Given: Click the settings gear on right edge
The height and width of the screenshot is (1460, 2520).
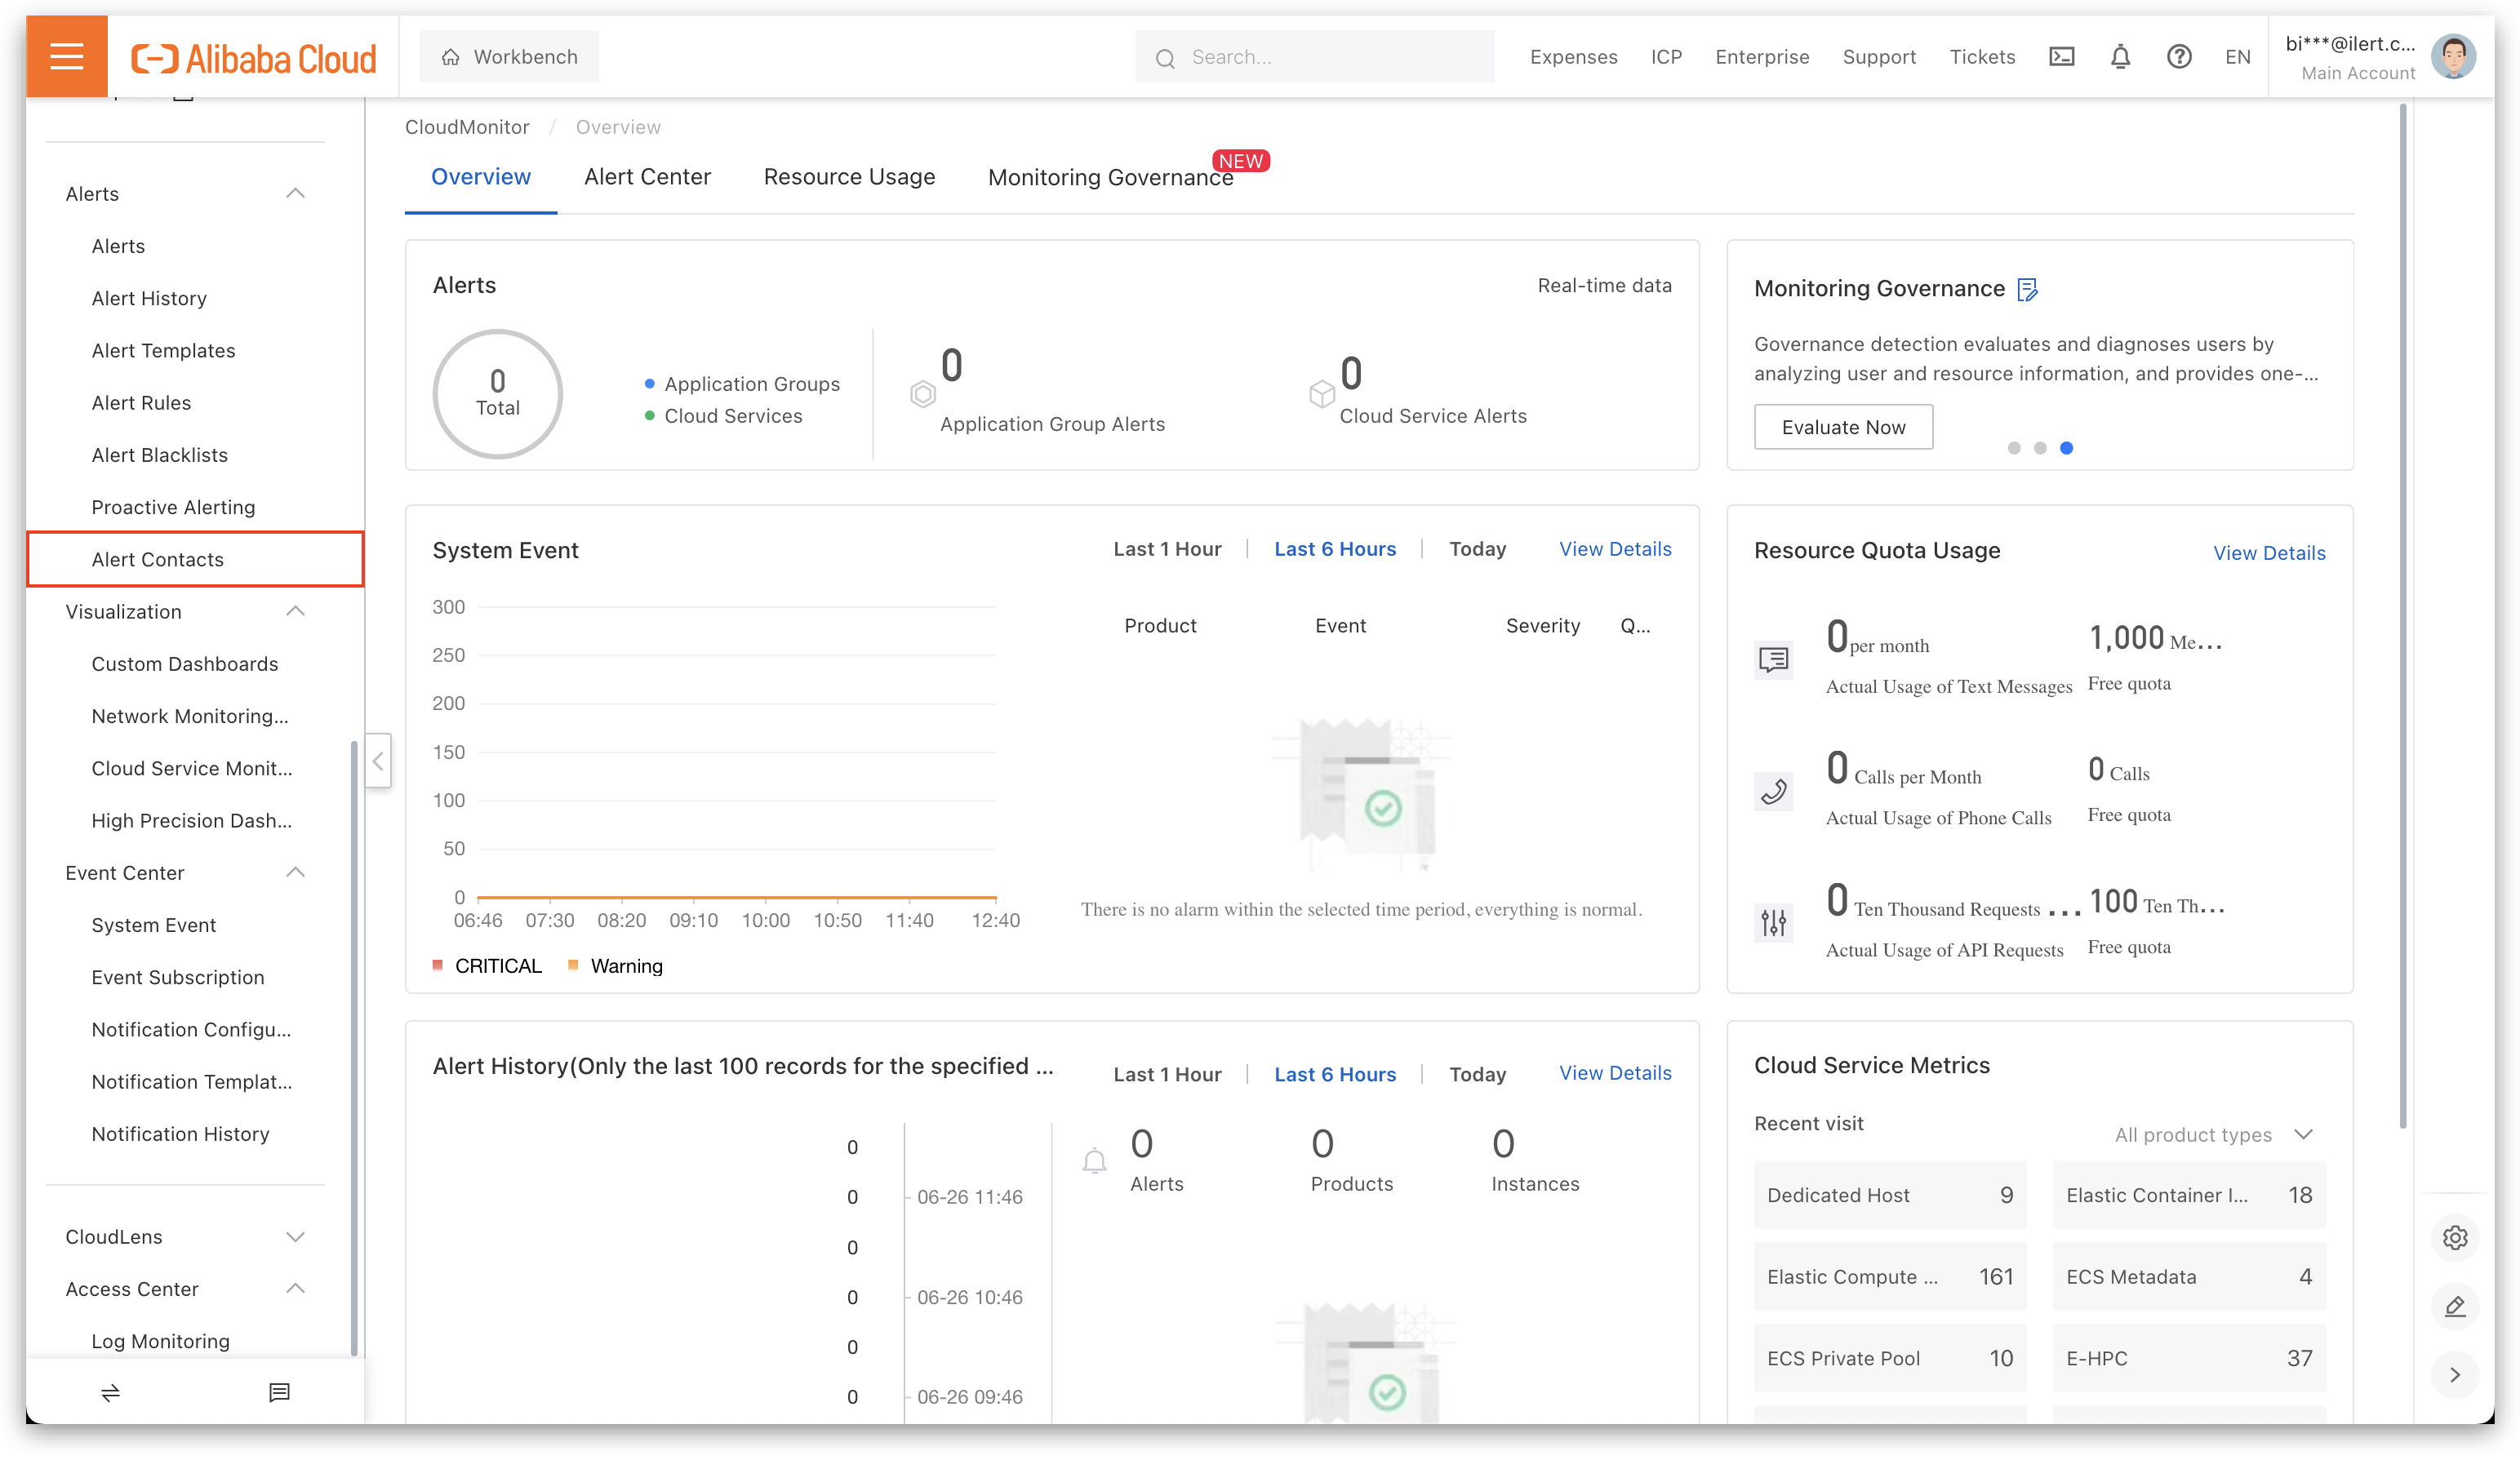Looking at the screenshot, I should 2455,1238.
